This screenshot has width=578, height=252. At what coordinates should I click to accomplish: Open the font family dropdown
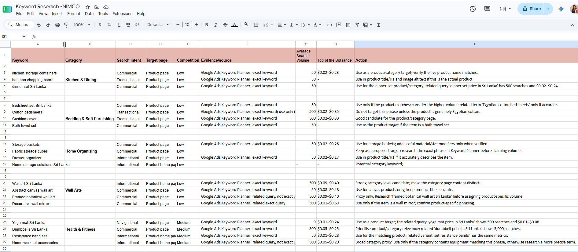point(158,25)
